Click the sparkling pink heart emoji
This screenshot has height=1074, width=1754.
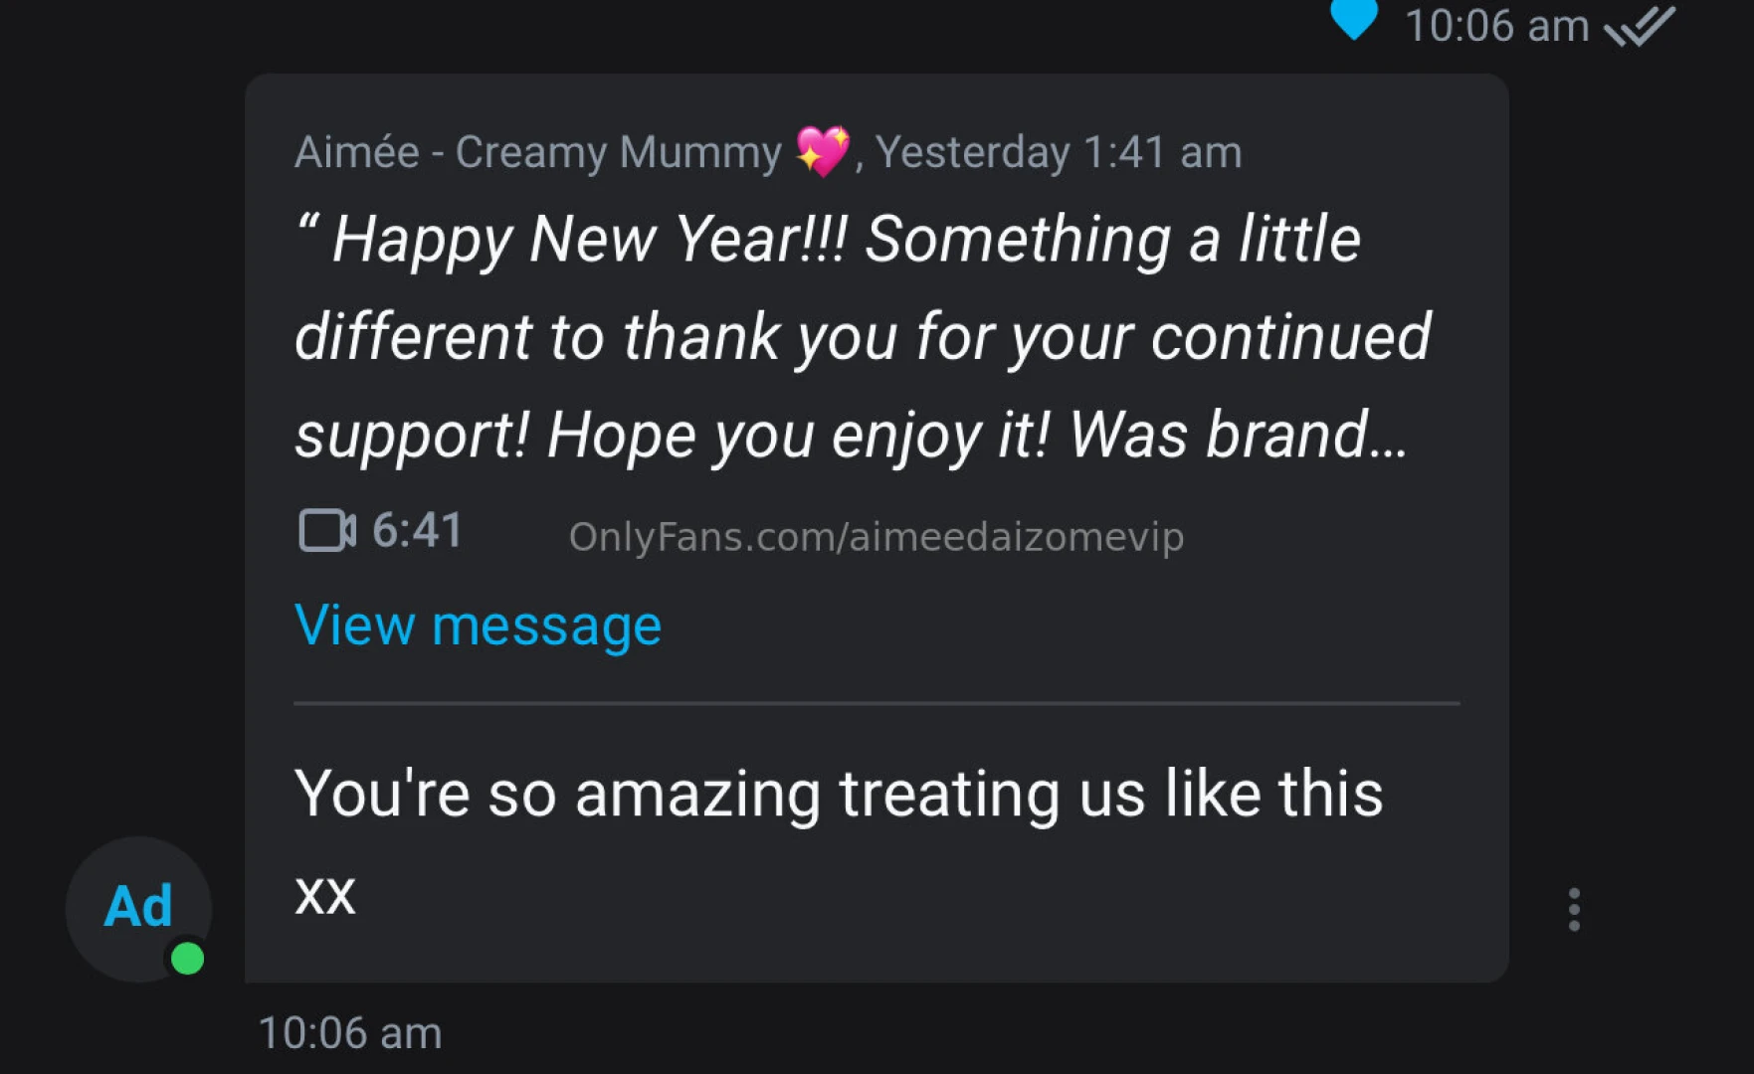[823, 151]
